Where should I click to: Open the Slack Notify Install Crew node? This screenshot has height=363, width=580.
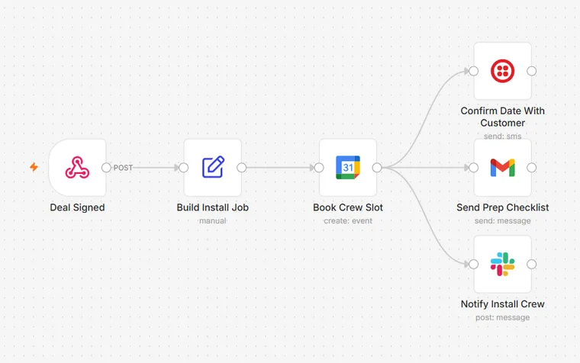(503, 265)
